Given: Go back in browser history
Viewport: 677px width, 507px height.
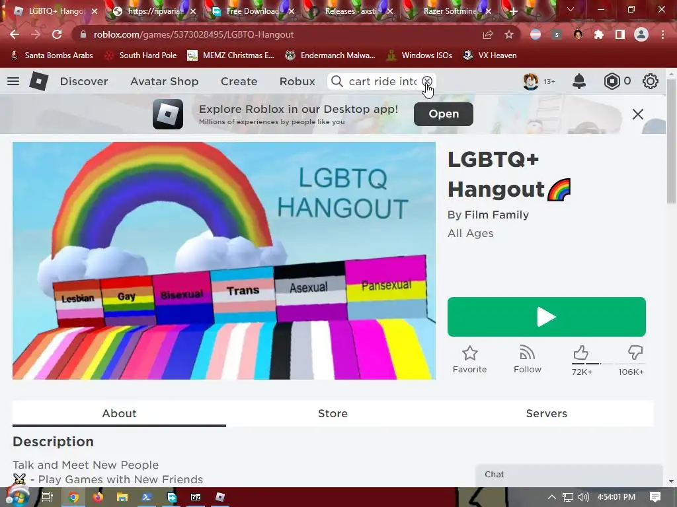Looking at the screenshot, I should [15, 34].
